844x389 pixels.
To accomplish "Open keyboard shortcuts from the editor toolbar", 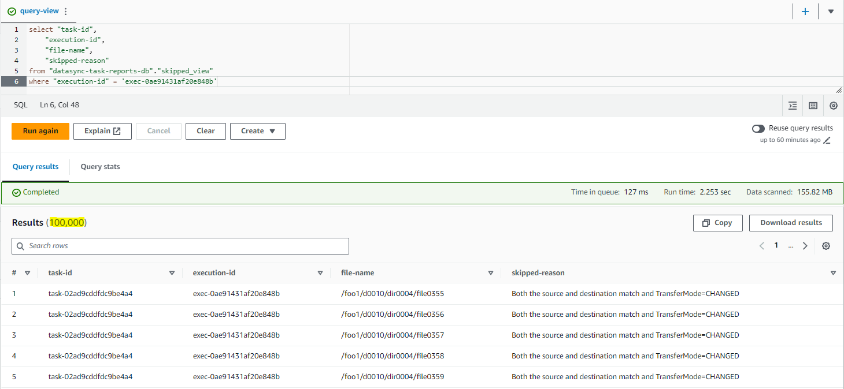I will point(813,106).
